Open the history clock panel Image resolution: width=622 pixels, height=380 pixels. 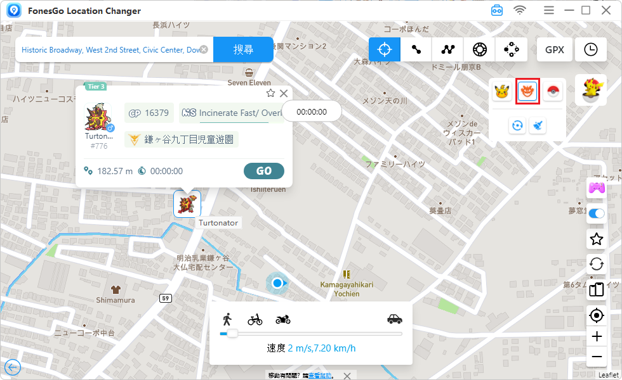click(591, 49)
